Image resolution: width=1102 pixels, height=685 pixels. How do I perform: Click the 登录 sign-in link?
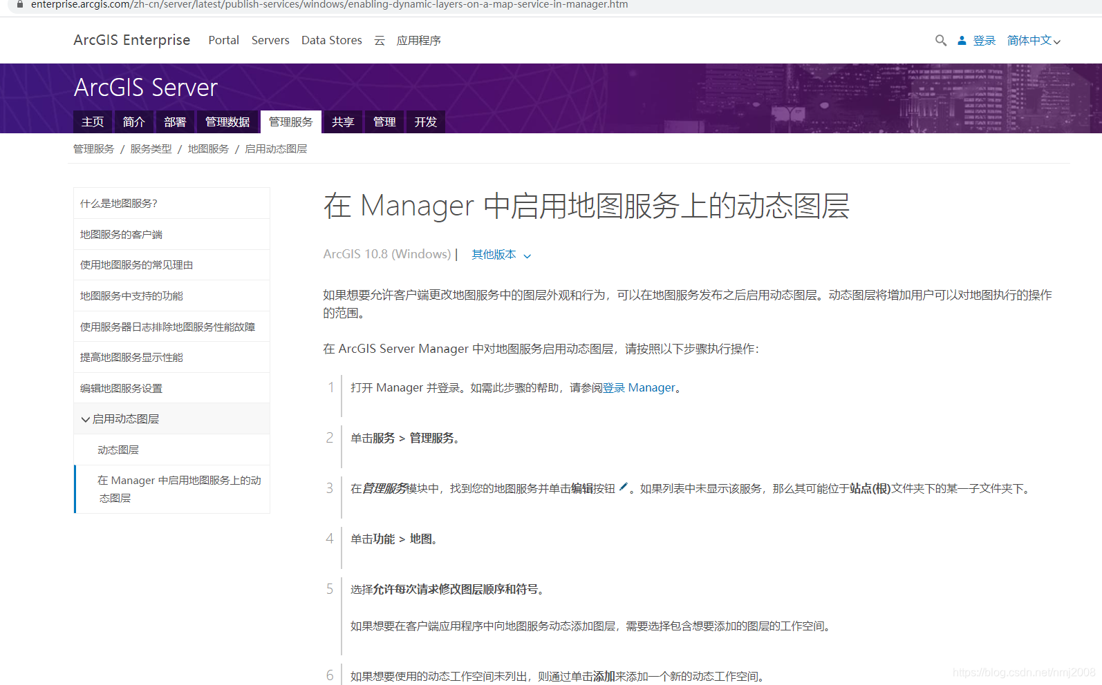click(984, 41)
